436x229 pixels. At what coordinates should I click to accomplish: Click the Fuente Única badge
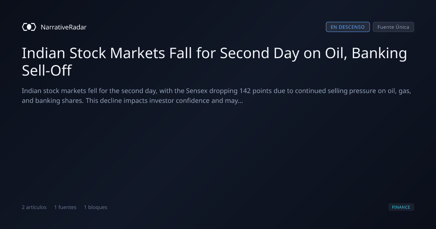[393, 27]
